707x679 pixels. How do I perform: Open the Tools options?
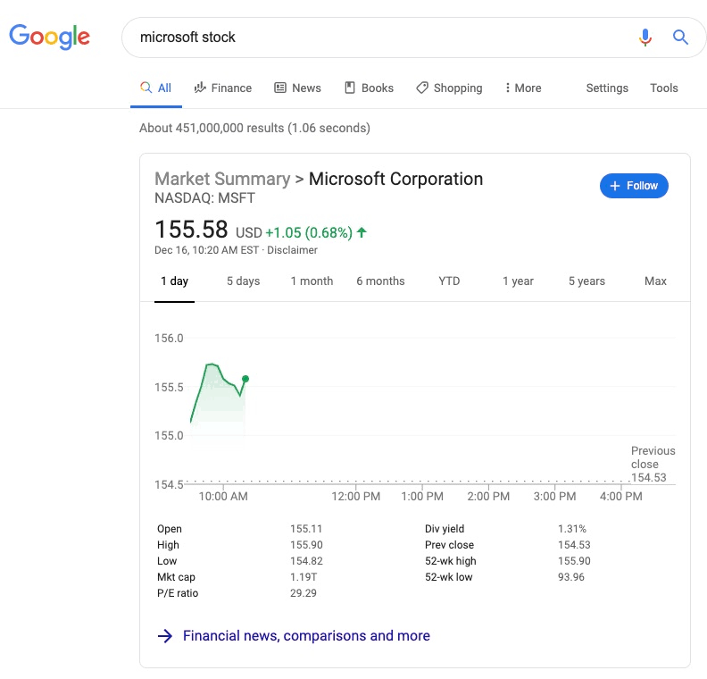(664, 88)
